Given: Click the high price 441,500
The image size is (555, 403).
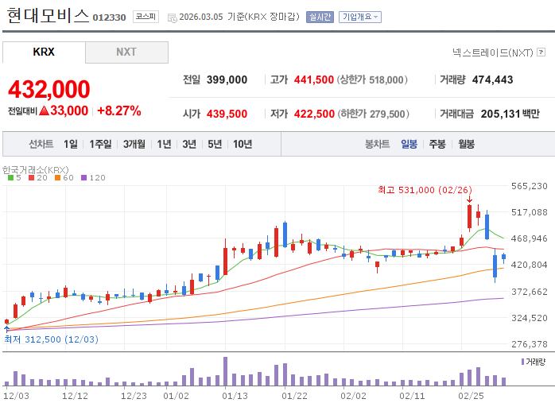Looking at the screenshot, I should 314,79.
